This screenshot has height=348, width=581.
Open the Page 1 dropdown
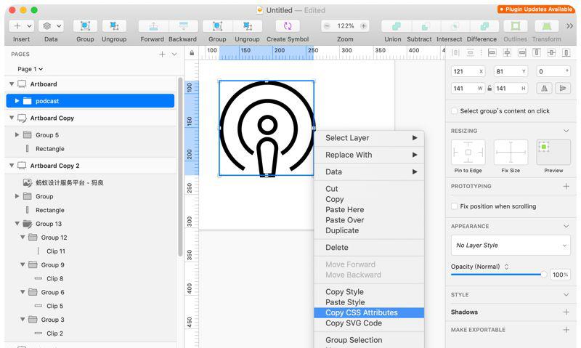tap(30, 69)
